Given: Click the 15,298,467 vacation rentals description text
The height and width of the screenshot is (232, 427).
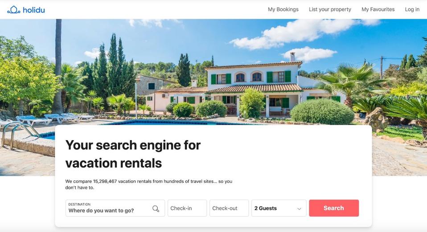Looking at the screenshot, I should tap(149, 184).
